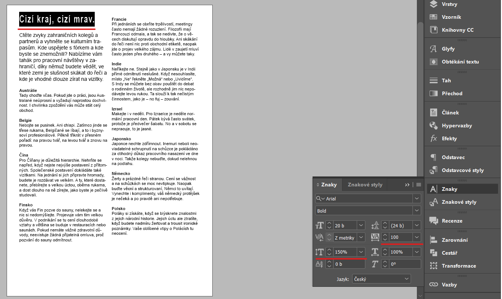Increase font size with the up stepper arrow
Viewport: 502px width, 299px height.
click(x=329, y=223)
